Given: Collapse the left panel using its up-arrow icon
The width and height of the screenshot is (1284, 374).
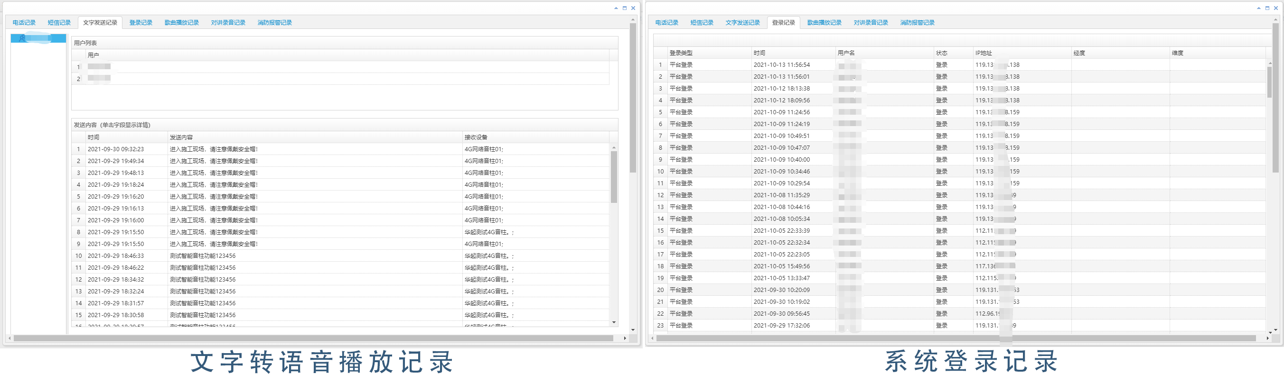Looking at the screenshot, I should [x=616, y=8].
